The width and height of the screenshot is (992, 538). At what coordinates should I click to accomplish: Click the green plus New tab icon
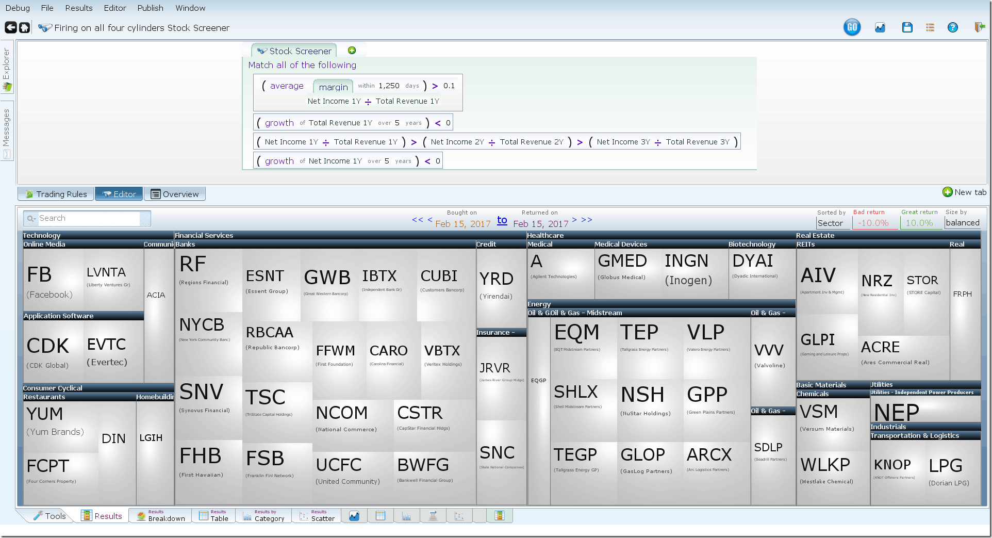[947, 192]
